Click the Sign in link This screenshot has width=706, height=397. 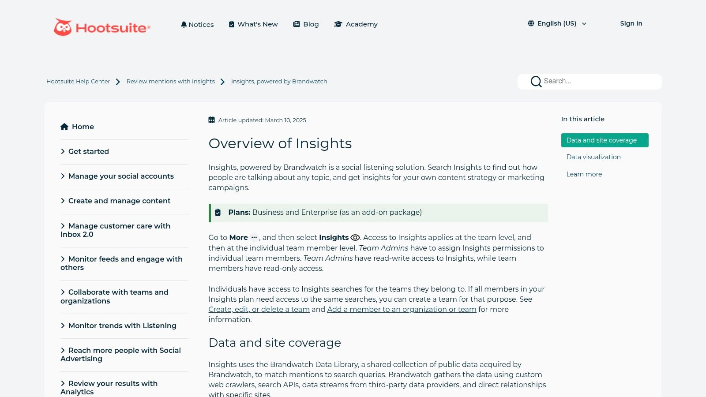coord(631,23)
